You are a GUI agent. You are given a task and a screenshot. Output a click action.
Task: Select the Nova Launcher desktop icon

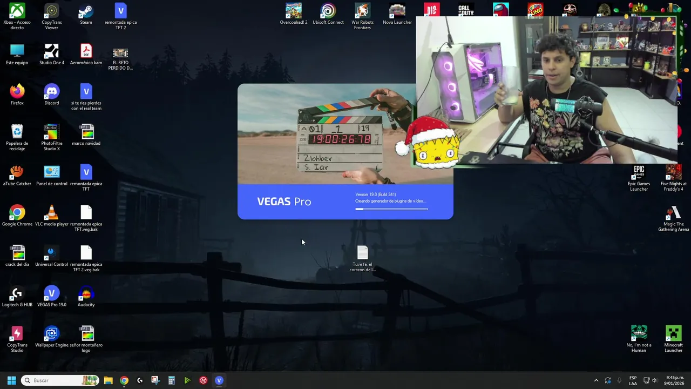[397, 14]
